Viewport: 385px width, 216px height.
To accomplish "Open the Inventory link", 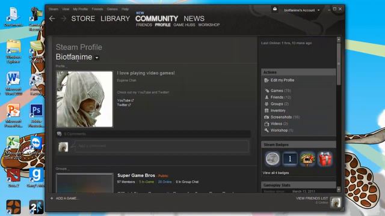I will 278,110.
